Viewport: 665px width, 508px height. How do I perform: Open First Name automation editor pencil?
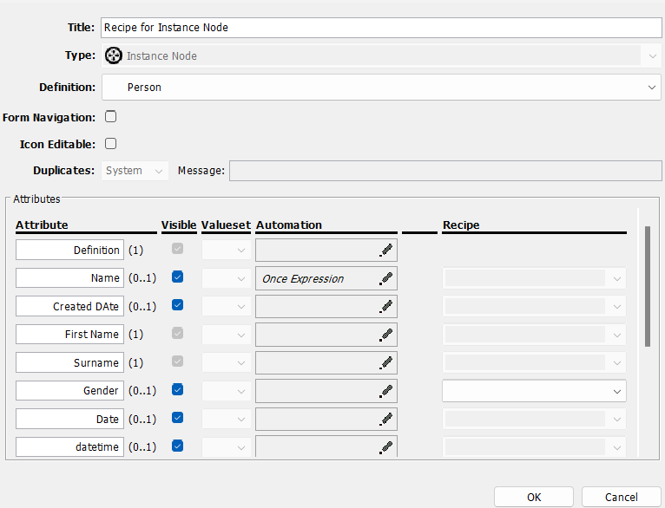click(386, 335)
